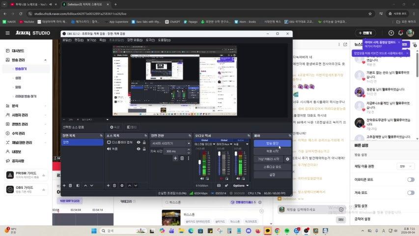The width and height of the screenshot is (419, 236).
Task: Add a new scene with plus icon
Action: pyautogui.click(x=64, y=185)
